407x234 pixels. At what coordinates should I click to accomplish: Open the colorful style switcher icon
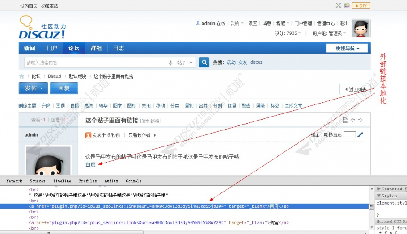click(347, 5)
